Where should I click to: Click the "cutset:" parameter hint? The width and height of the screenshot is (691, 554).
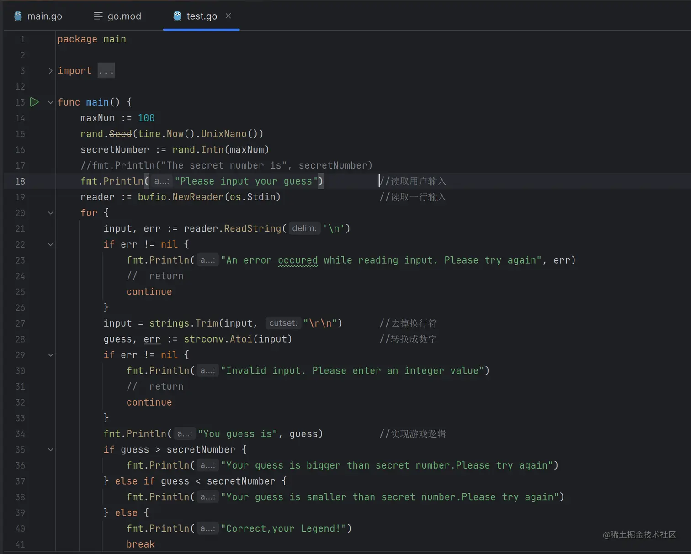click(x=283, y=323)
